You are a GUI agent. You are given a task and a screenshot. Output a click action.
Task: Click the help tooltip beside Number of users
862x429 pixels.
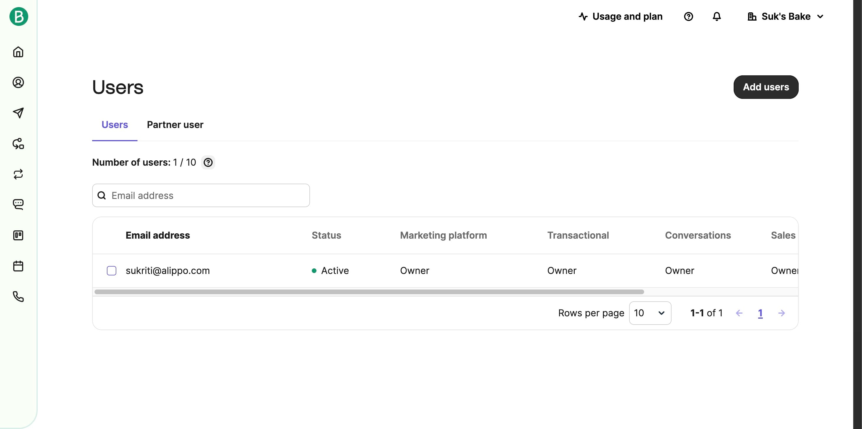click(208, 162)
